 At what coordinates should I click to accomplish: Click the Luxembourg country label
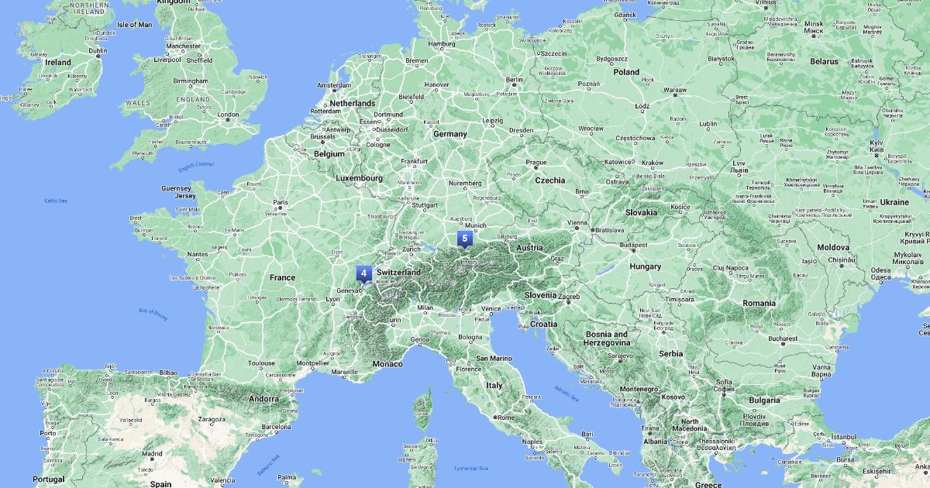(x=359, y=178)
